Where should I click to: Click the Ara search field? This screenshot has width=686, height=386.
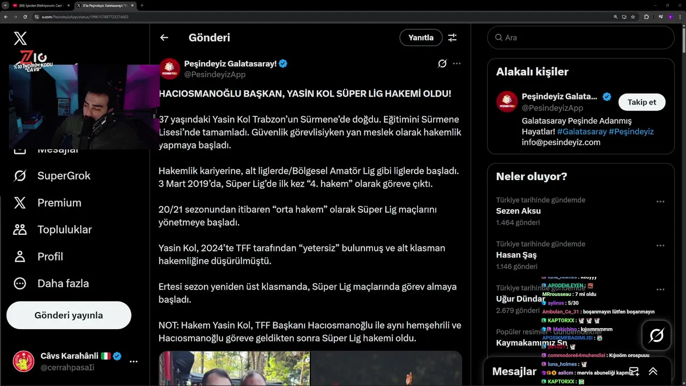[x=580, y=38]
